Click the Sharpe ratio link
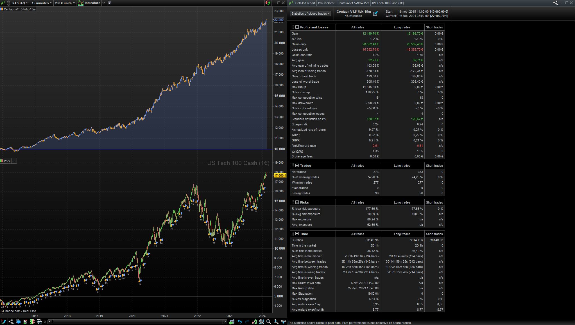The height and width of the screenshot is (325, 575). point(300,124)
